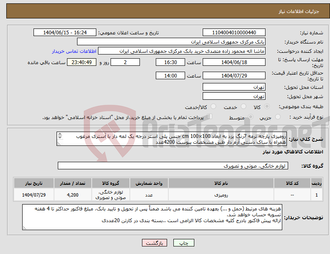Image resolution: width=330 pixels, height=254 pixels.
Task: Select the خدمت radio button
Action: pos(243,106)
